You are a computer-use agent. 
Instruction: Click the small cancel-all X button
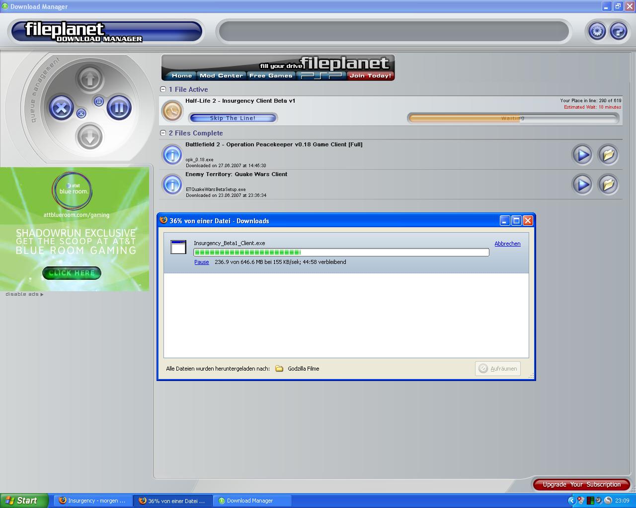tap(81, 114)
